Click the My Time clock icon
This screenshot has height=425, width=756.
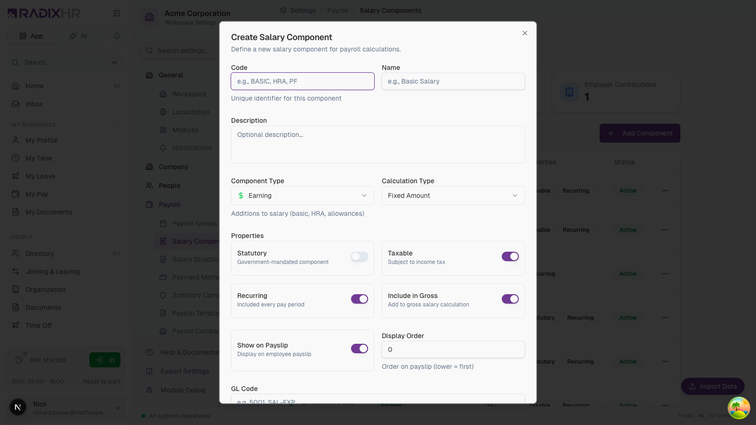[16, 158]
